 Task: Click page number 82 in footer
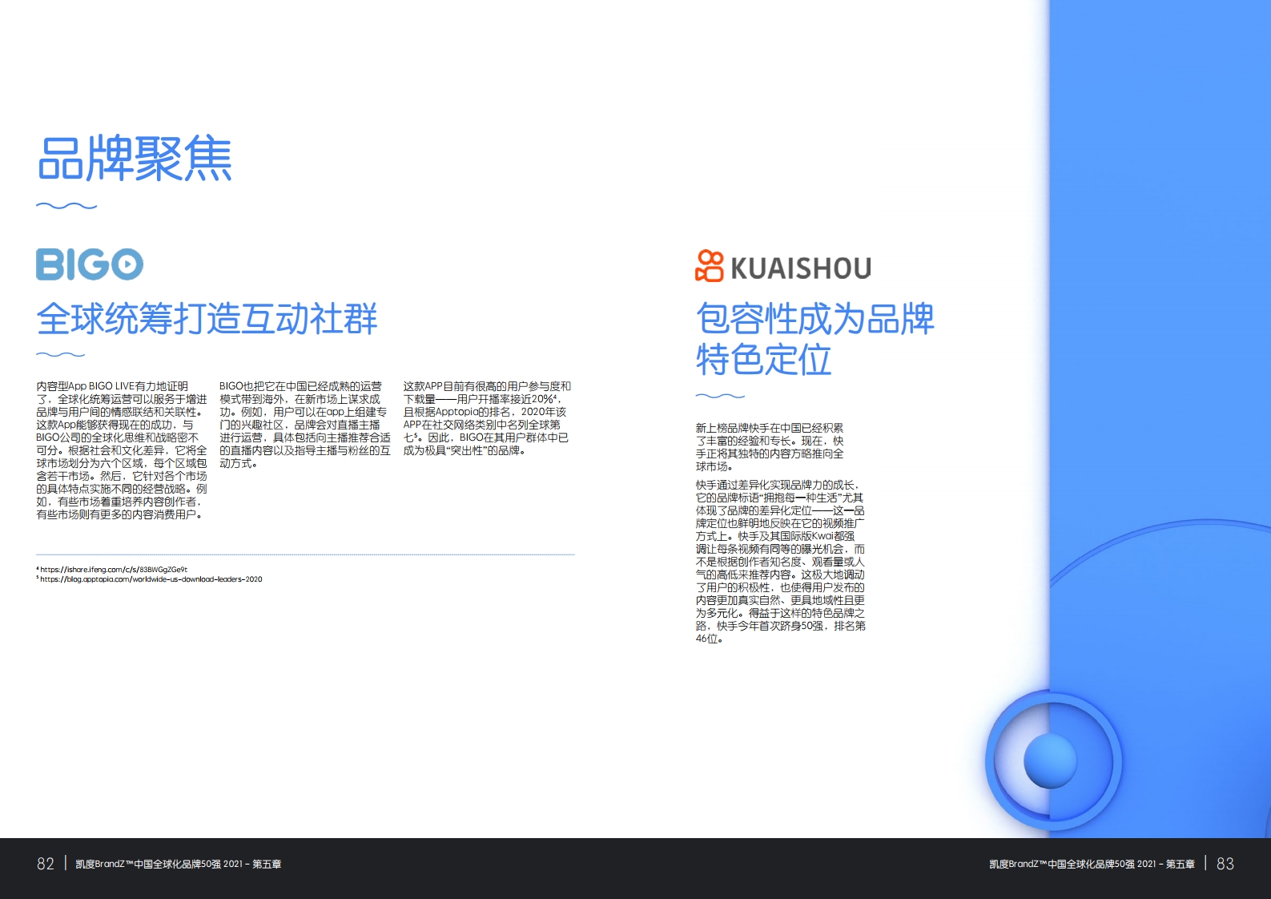(x=46, y=864)
